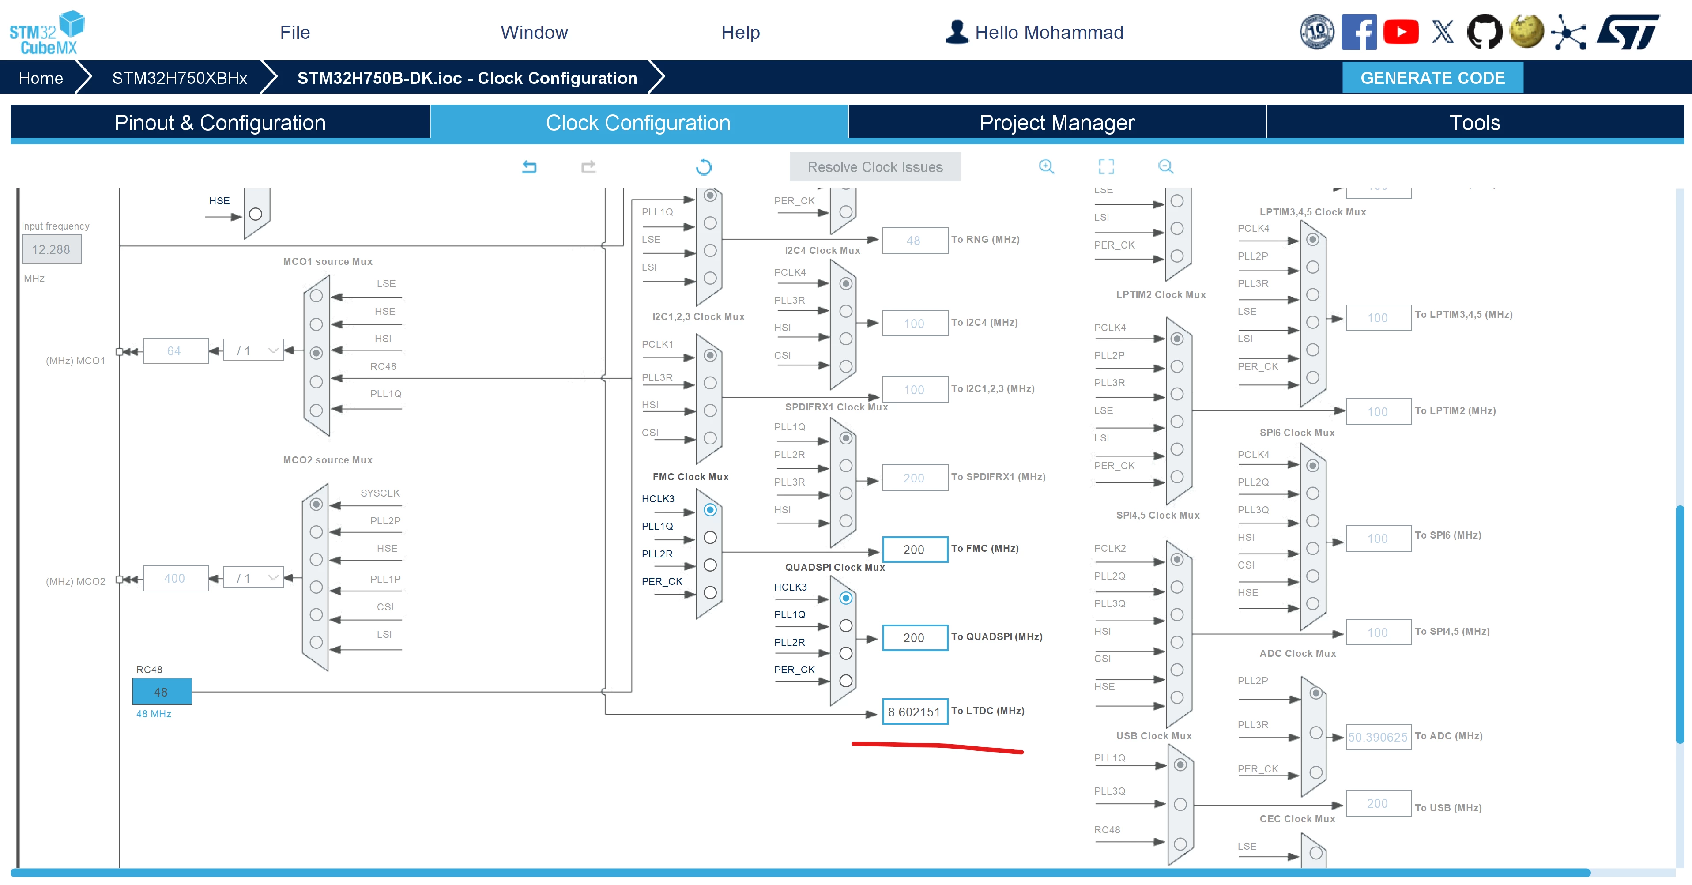
Task: Zoom in on the clock tree
Action: (x=1046, y=166)
